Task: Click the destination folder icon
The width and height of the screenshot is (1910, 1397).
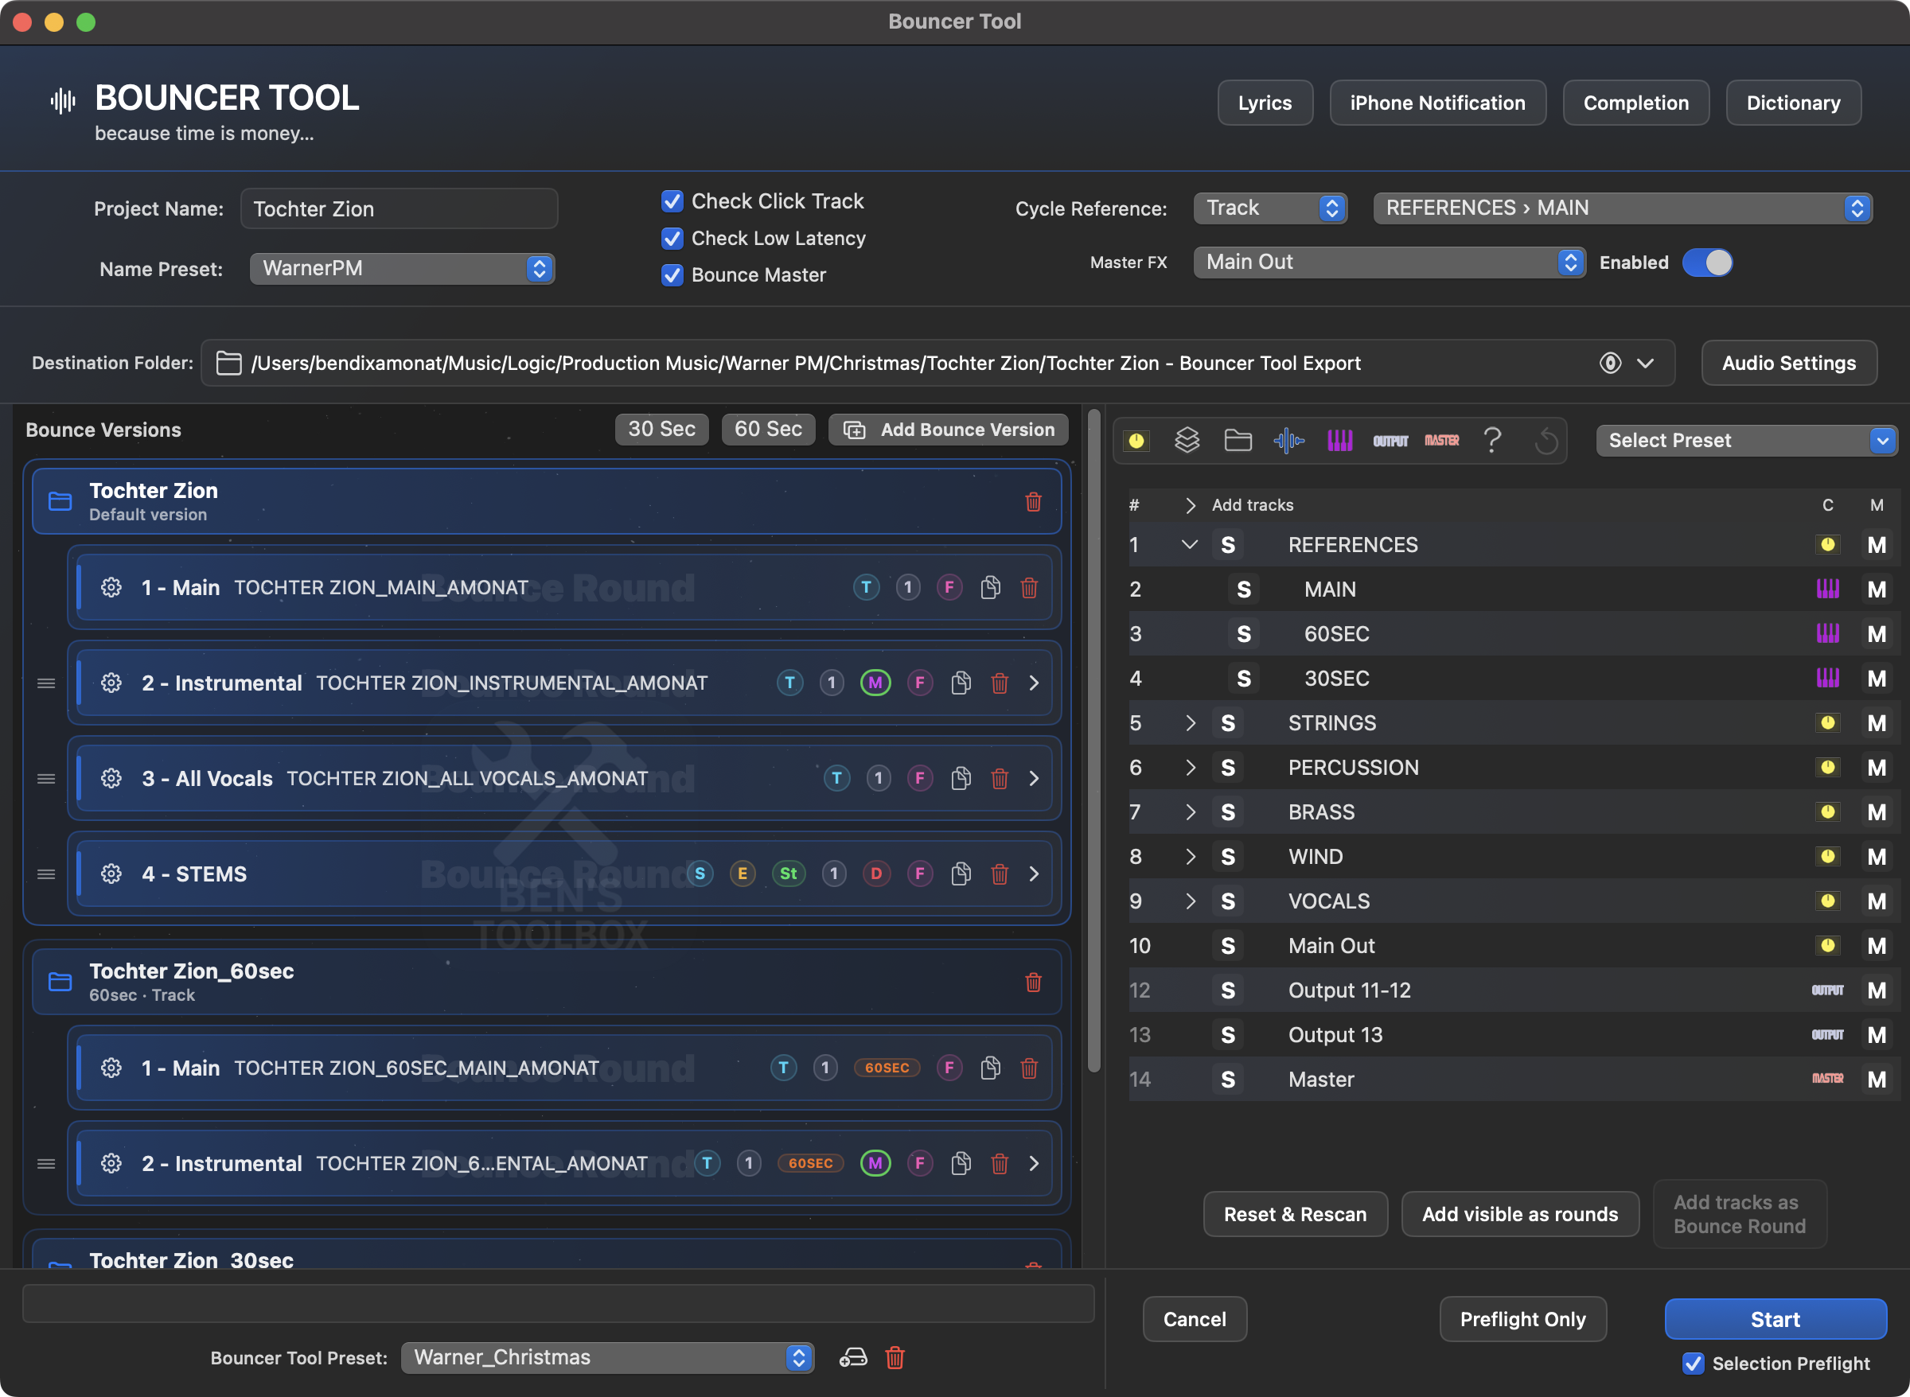Action: click(228, 363)
